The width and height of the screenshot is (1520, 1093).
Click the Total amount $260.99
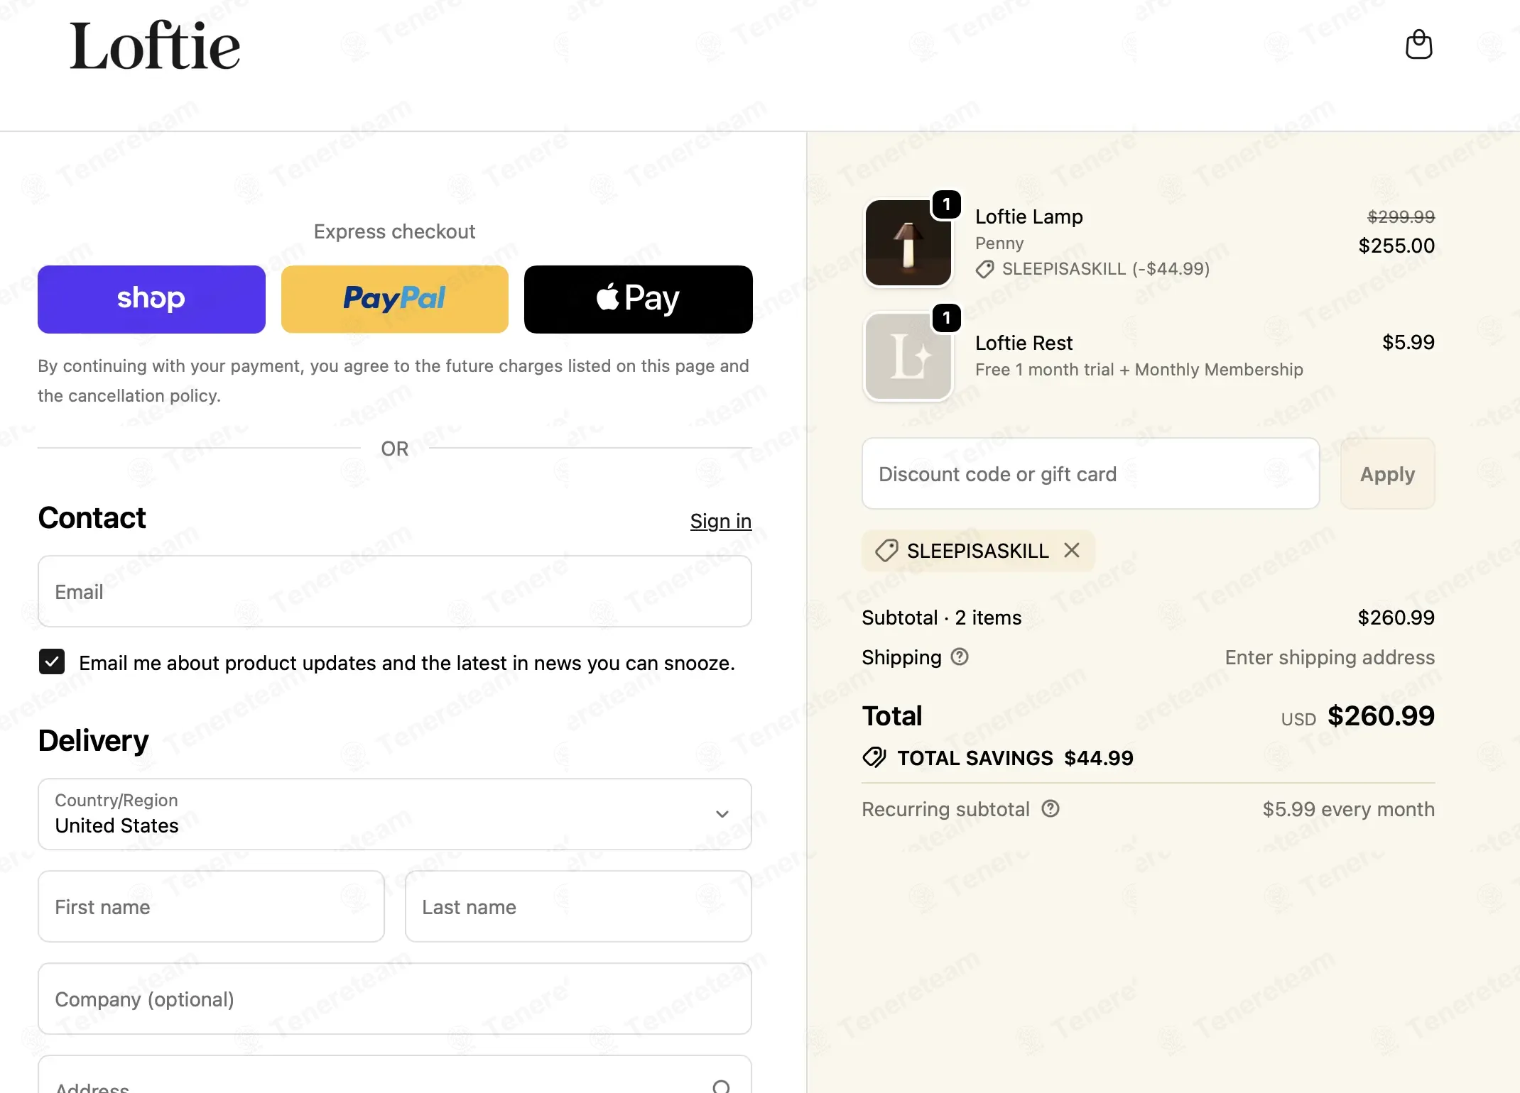(1381, 715)
